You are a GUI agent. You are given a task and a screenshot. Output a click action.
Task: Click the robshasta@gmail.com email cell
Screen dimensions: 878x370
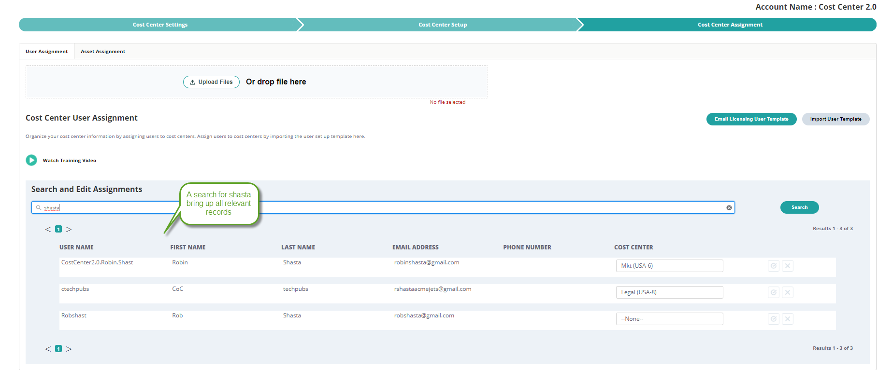click(x=424, y=315)
